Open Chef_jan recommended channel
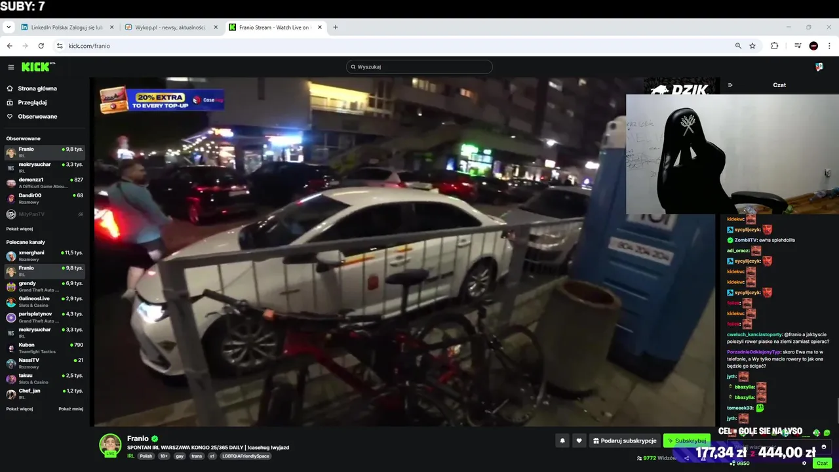Screen dimensions: 839x472 tap(45, 393)
